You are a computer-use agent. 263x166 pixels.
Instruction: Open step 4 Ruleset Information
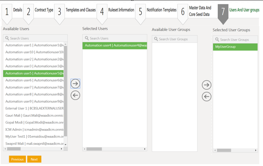(116, 11)
